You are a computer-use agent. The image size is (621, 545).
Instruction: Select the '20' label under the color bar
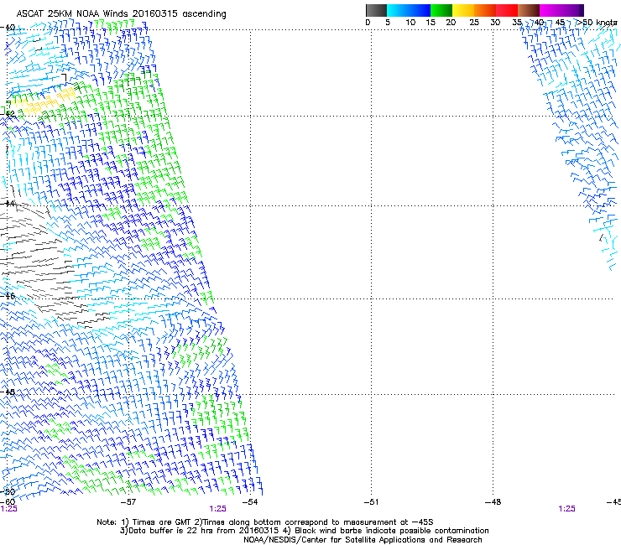click(451, 23)
